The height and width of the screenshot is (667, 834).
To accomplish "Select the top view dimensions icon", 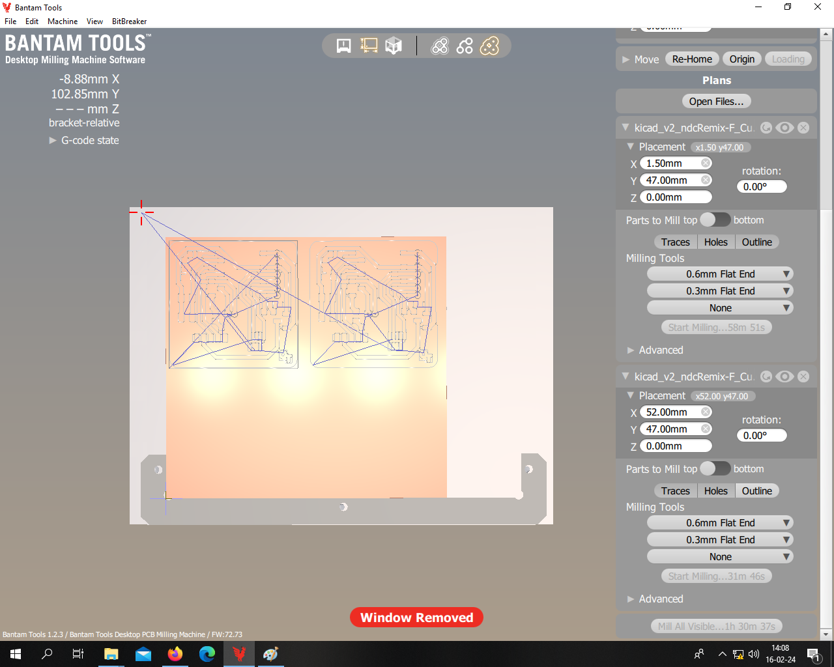I will pyautogui.click(x=369, y=46).
